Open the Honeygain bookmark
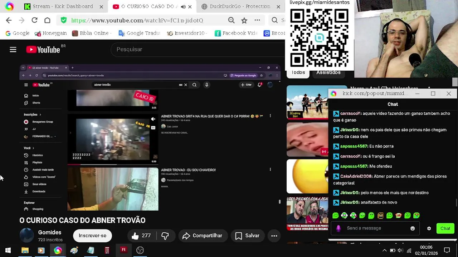This screenshot has width=458, height=257. (50, 33)
